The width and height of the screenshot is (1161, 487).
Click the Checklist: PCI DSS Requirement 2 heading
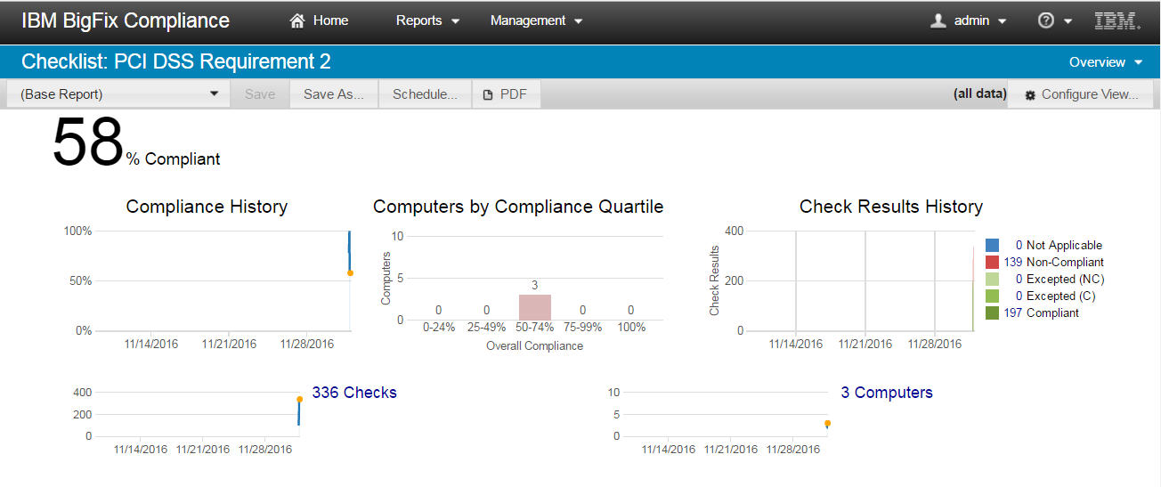176,61
